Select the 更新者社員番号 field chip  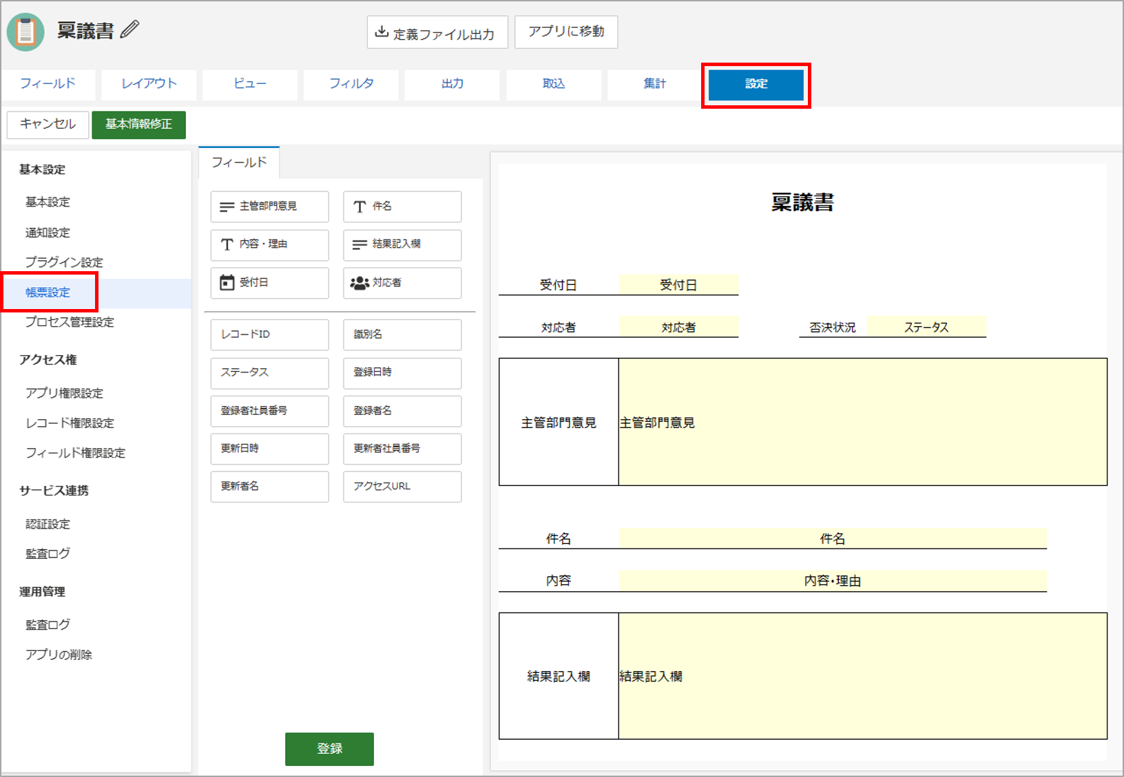point(402,449)
